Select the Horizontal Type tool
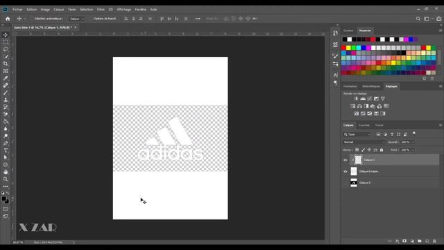Viewport: 444px width, 250px height. click(6, 151)
